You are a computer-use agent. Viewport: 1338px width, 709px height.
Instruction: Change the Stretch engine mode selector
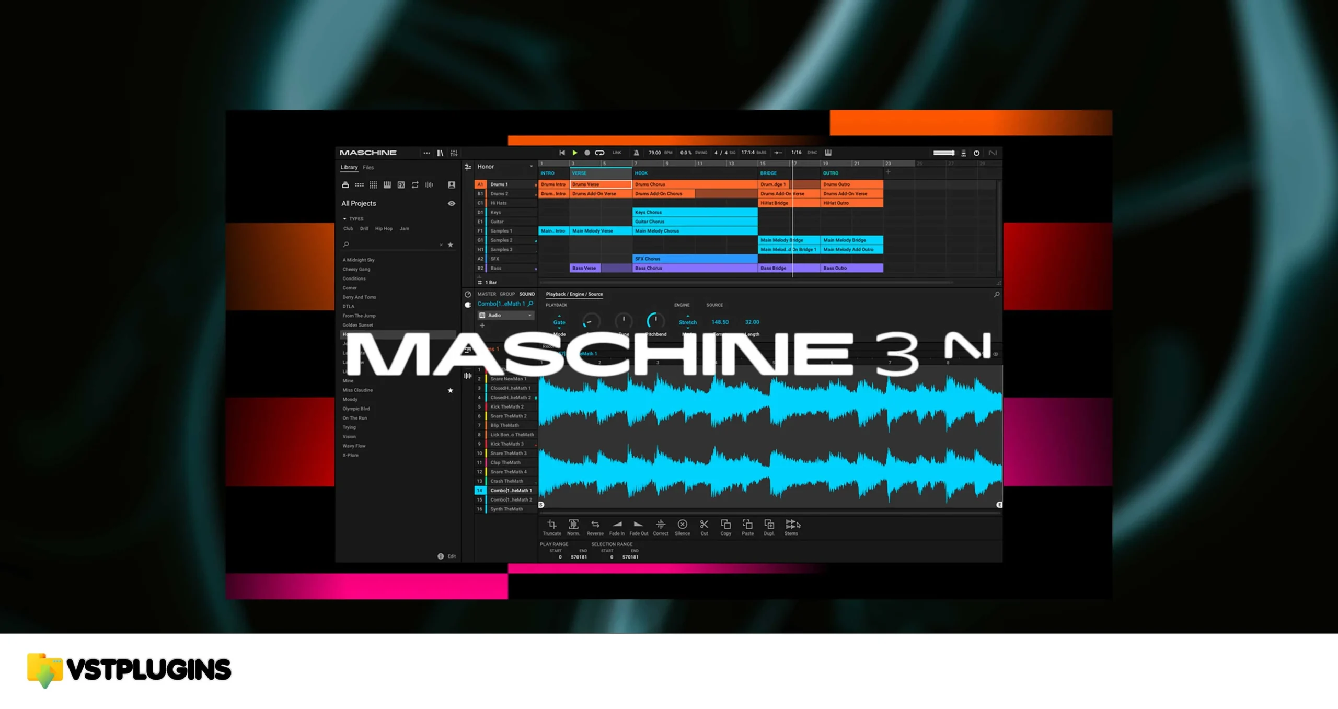coord(688,322)
